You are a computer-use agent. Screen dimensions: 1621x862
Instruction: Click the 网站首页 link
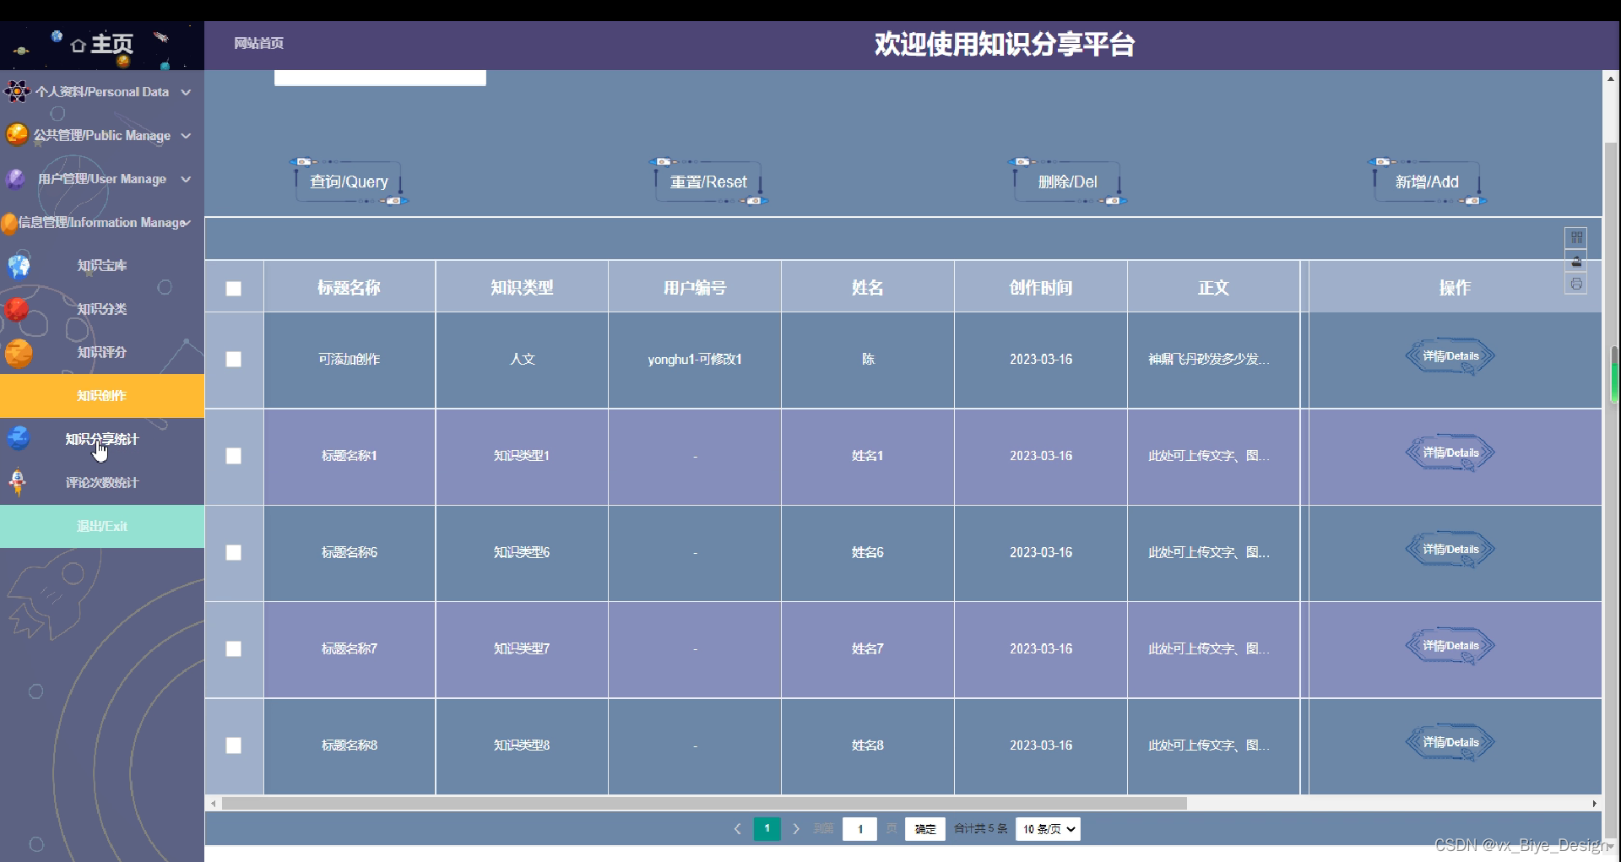tap(259, 43)
